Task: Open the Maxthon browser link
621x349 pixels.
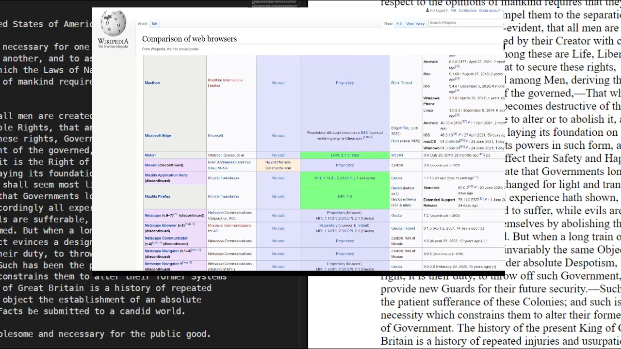Action: coord(152,83)
